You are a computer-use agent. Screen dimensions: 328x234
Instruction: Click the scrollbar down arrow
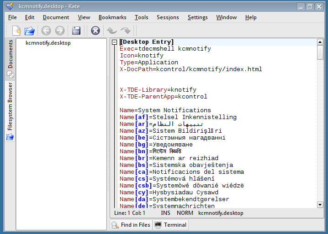[320, 204]
